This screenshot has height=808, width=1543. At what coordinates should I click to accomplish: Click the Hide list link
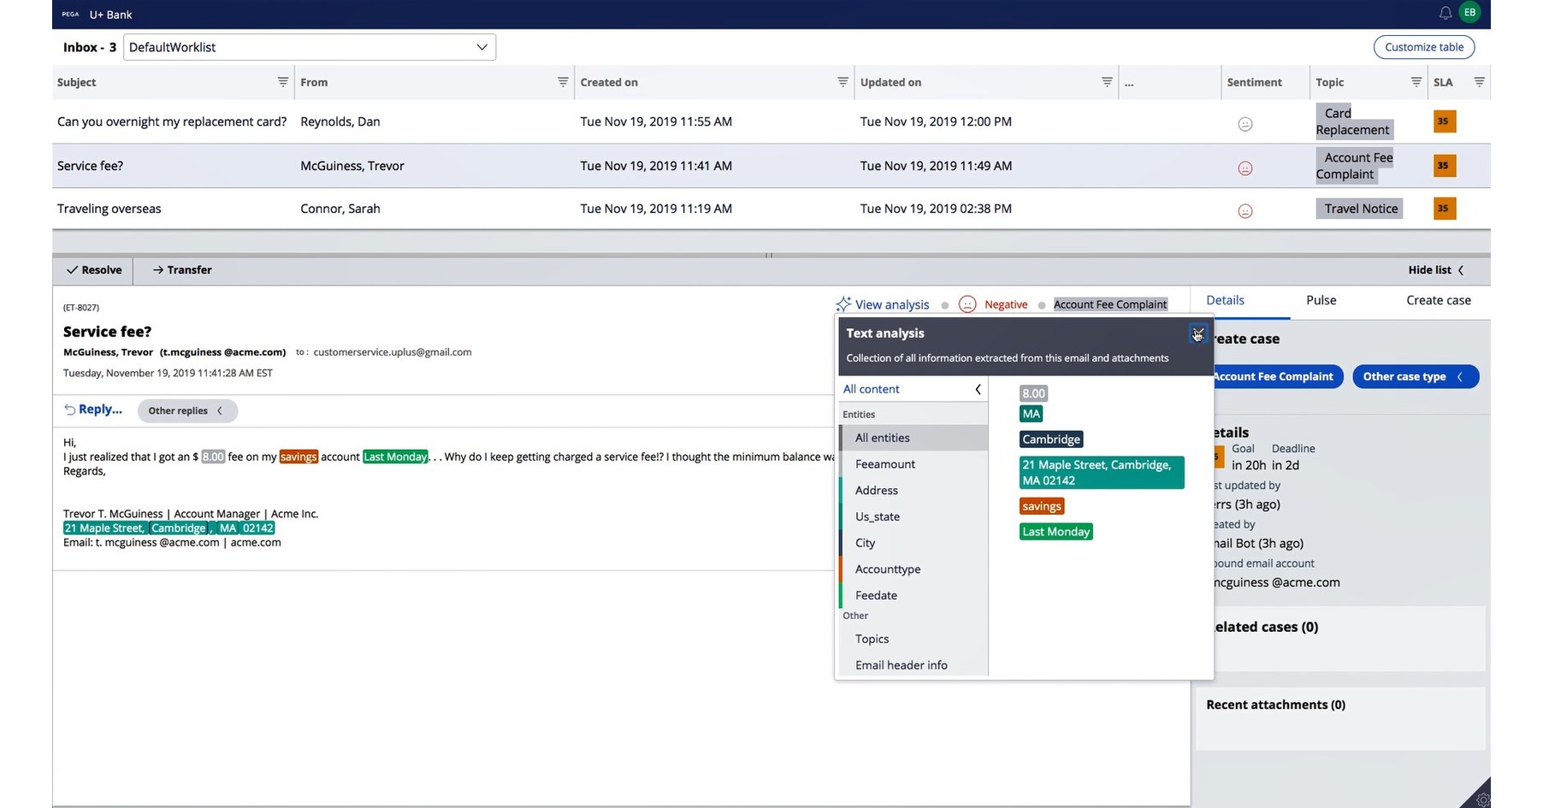(1430, 270)
